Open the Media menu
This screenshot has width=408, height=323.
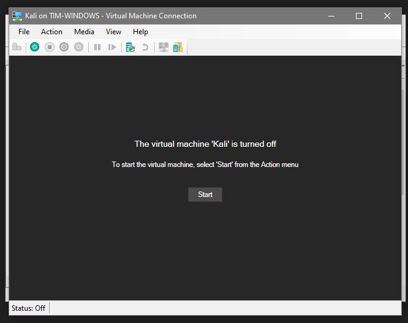(84, 32)
